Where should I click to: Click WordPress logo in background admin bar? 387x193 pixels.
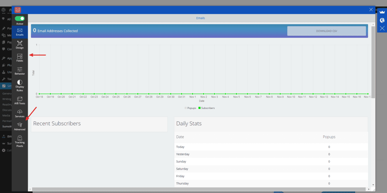pos(3,10)
